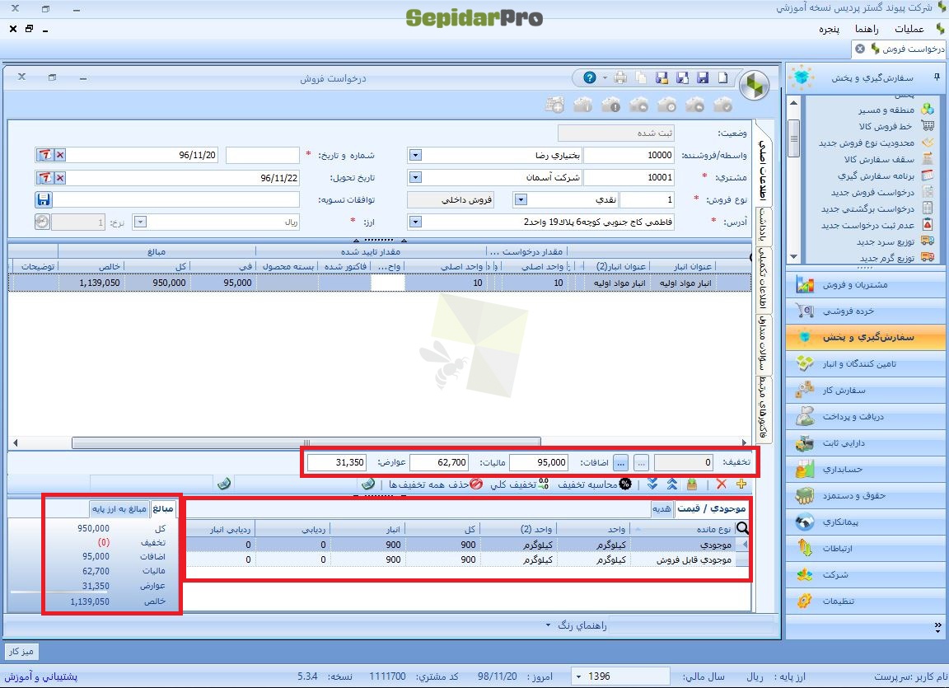Select موجودی / قيمت tab
This screenshot has width=949, height=688.
point(711,509)
